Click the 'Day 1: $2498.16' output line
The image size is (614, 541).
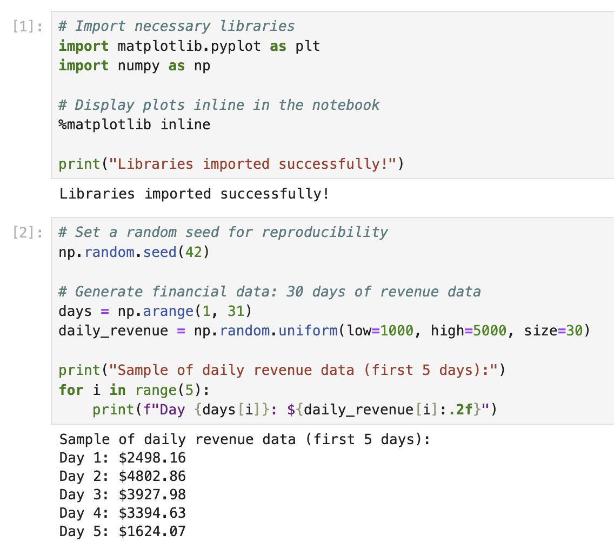(123, 457)
